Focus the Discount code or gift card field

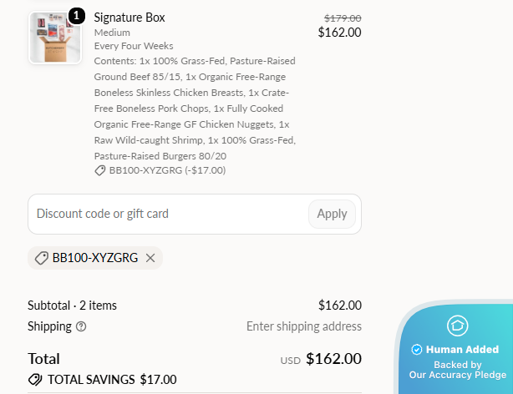coord(168,214)
